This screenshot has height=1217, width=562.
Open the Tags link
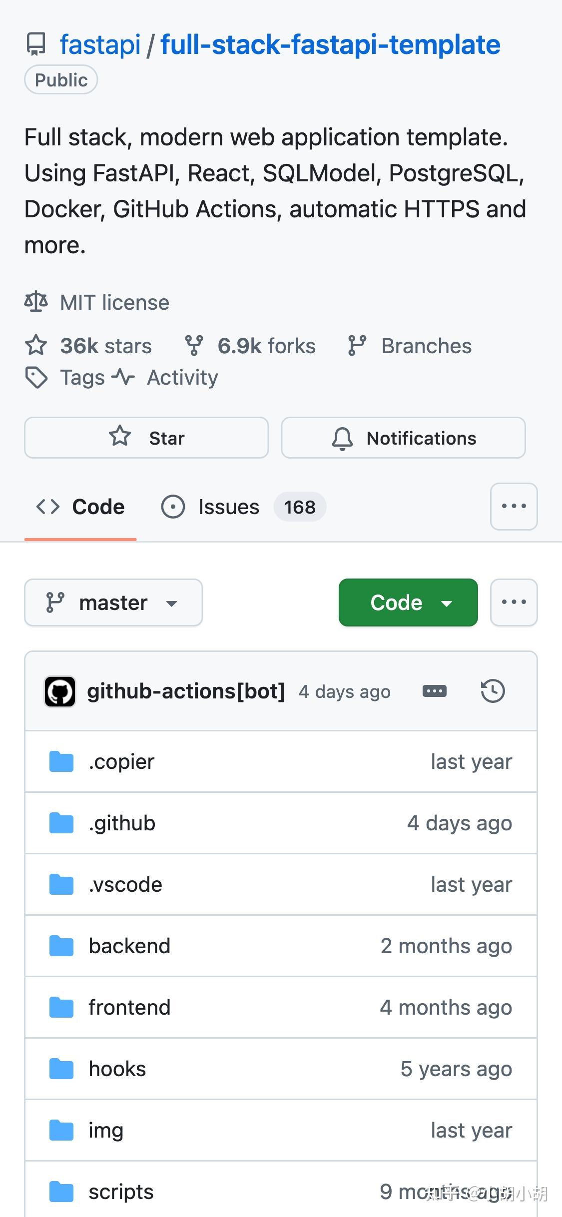[x=82, y=378]
